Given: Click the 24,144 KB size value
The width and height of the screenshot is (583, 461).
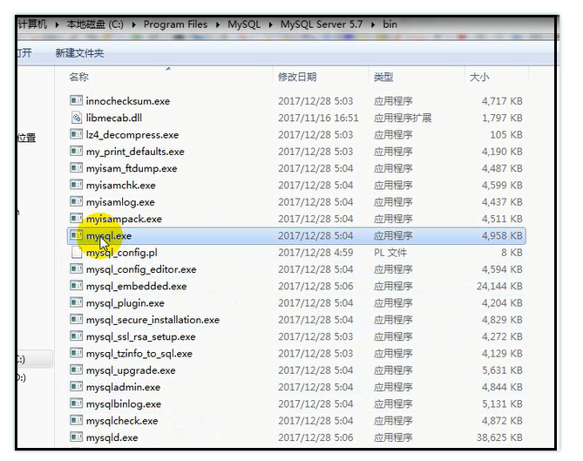Looking at the screenshot, I should tap(499, 286).
